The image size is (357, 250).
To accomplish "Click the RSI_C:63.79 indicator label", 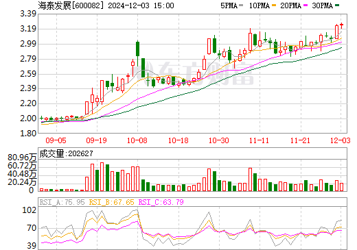I will point(161,202).
